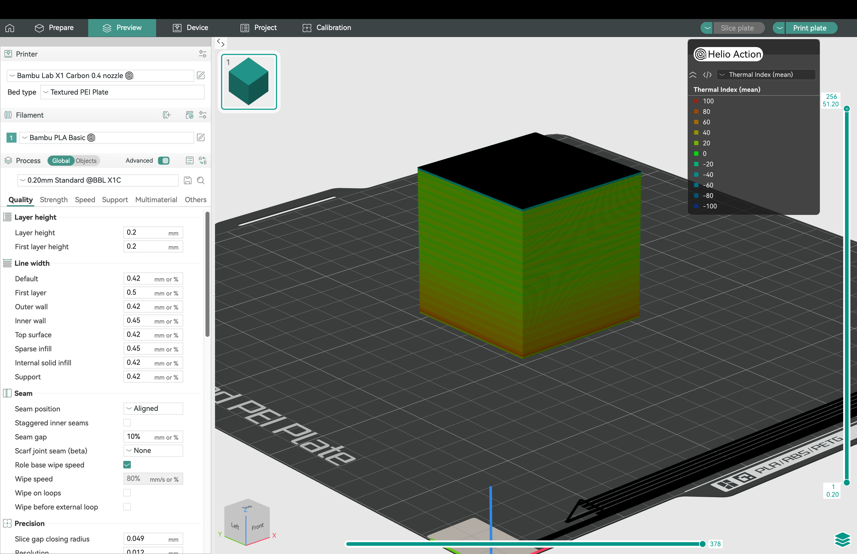Open the Calibration tab
This screenshot has width=857, height=554.
tap(327, 28)
